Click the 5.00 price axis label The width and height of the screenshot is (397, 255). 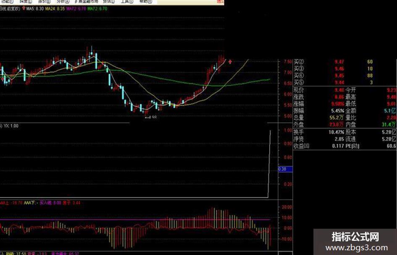tap(288, 116)
